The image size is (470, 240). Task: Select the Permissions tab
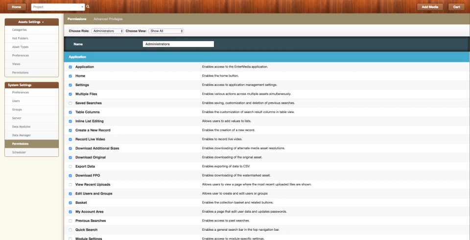[77, 19]
